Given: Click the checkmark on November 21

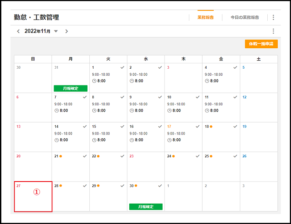Looking at the screenshot, I should 85,156.
